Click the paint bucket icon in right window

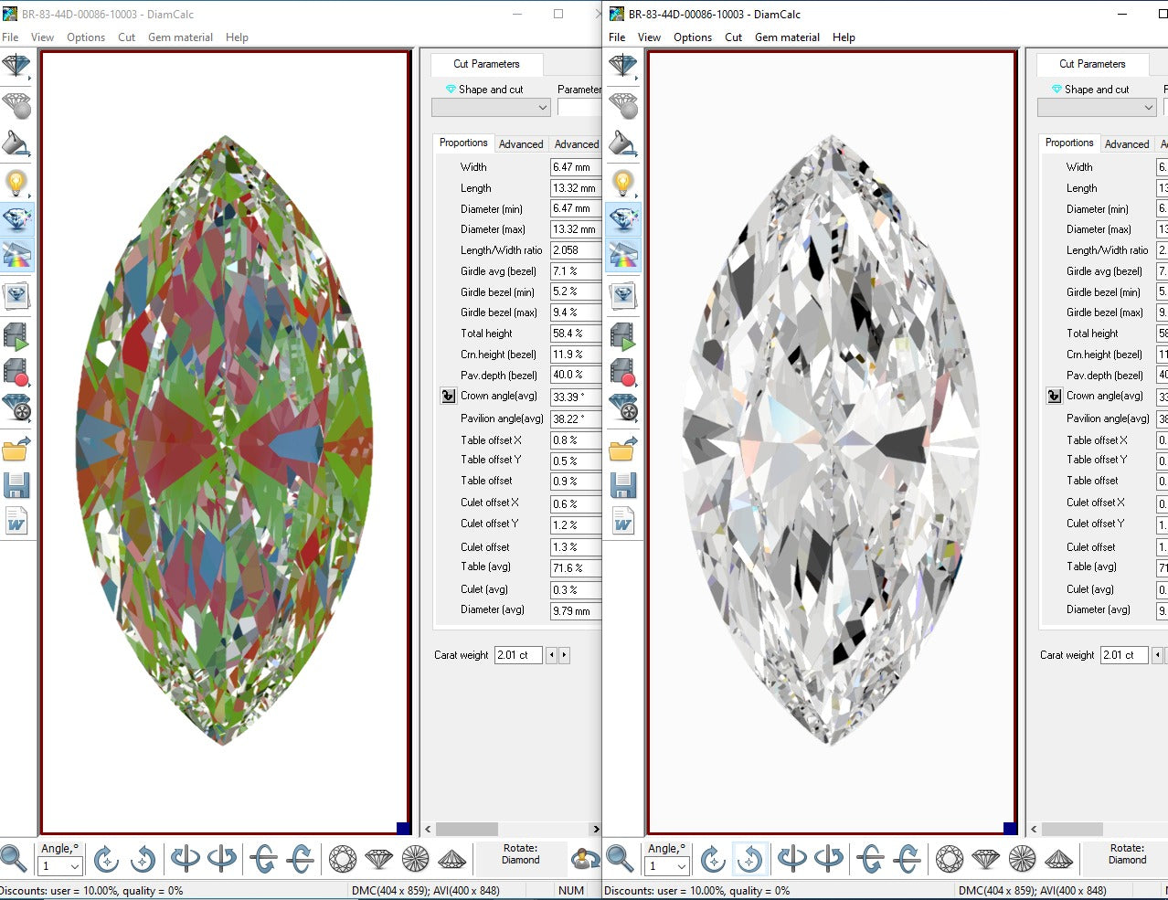tap(623, 143)
